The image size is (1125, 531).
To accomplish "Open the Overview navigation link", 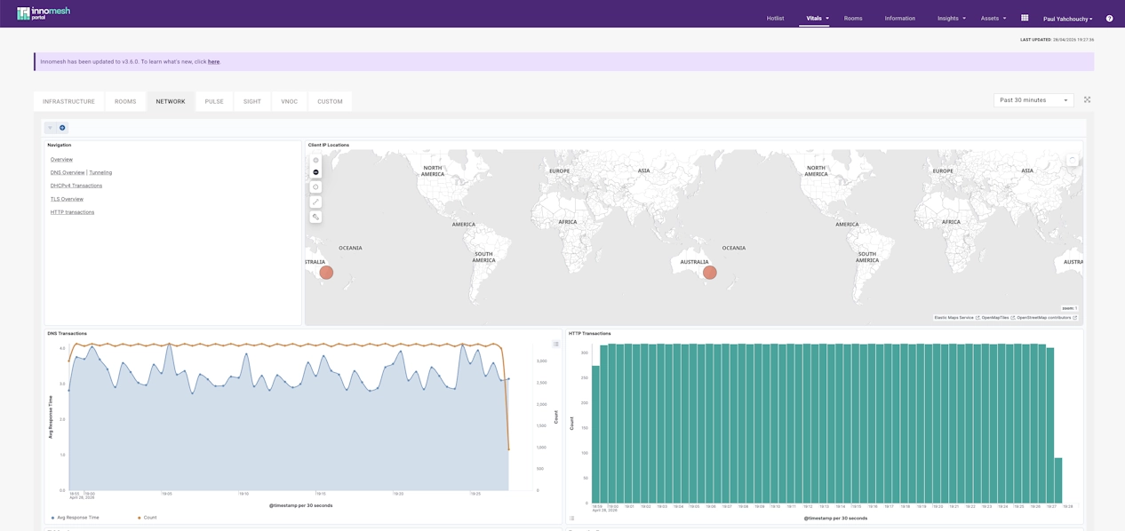I will (x=61, y=160).
